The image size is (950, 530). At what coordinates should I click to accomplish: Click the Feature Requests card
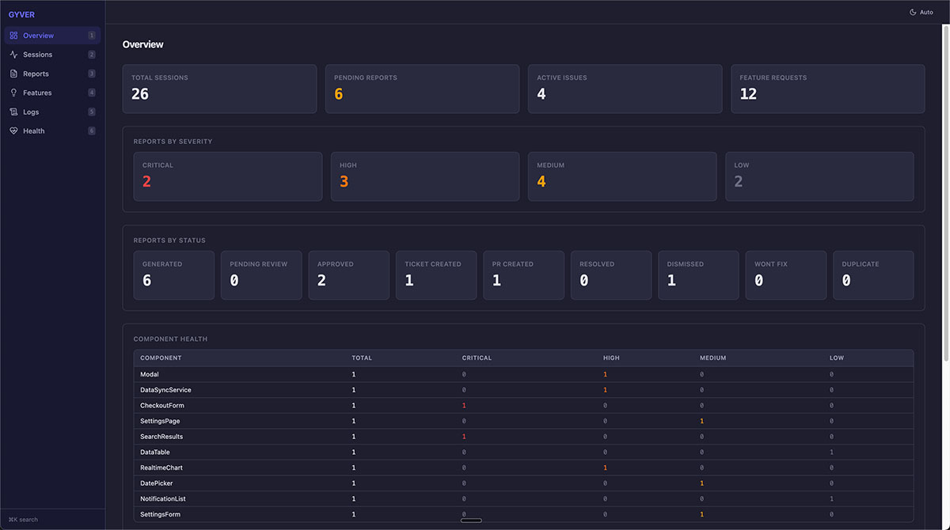coord(828,89)
